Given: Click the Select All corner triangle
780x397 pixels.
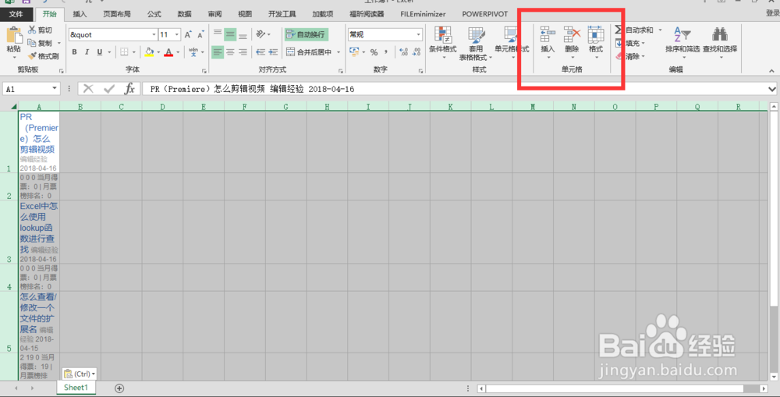Looking at the screenshot, I should pos(14,106).
